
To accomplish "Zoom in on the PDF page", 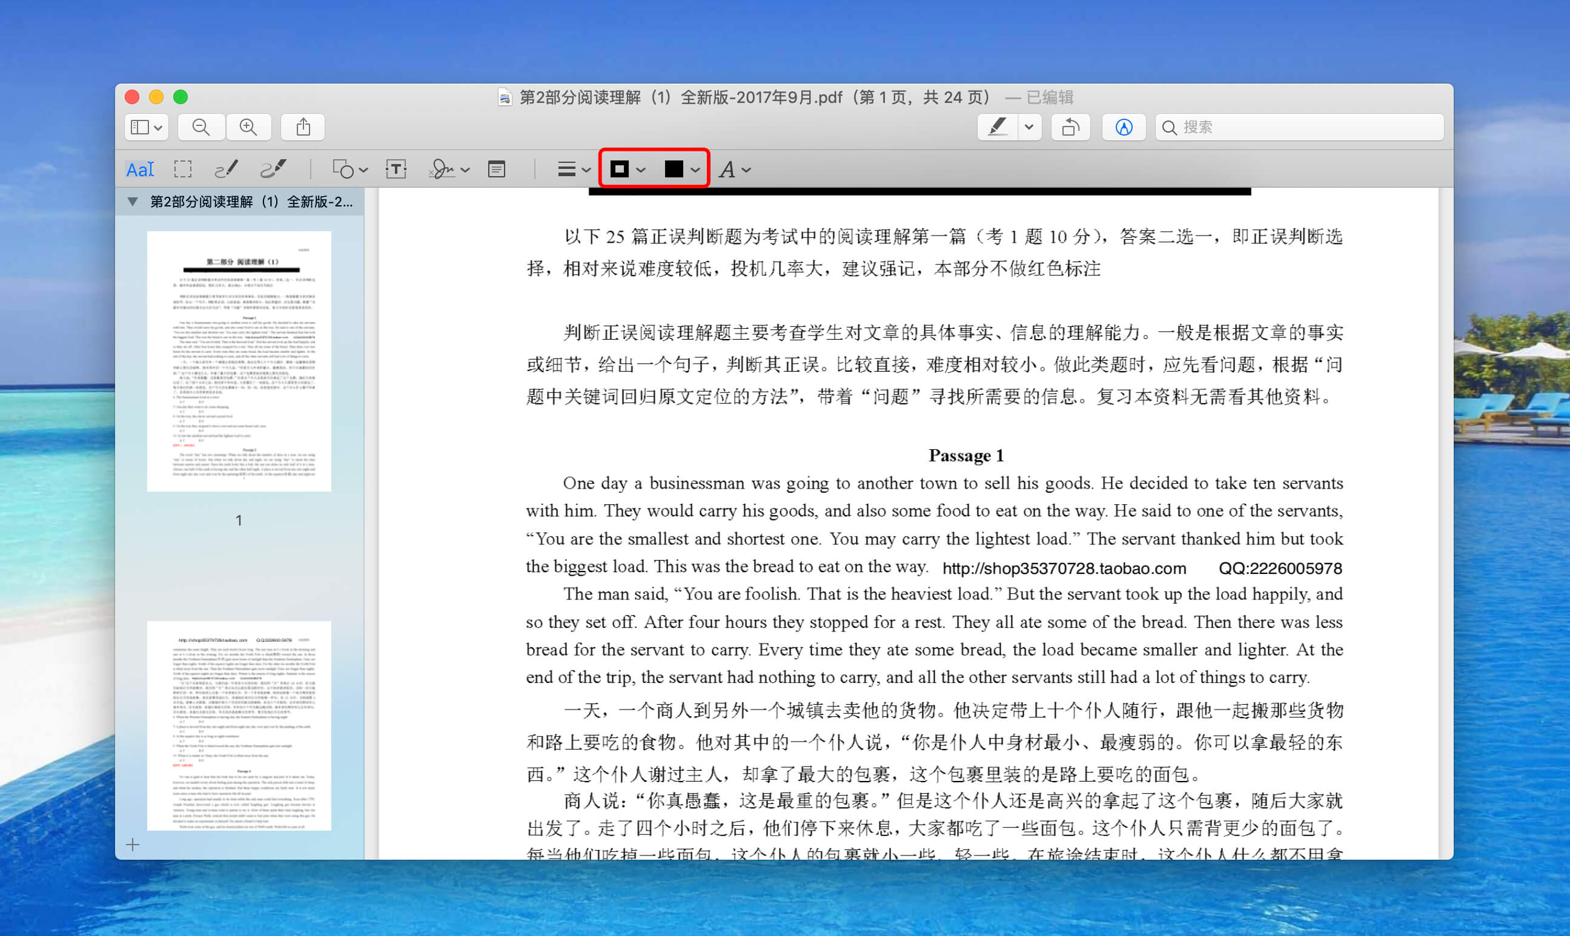I will [x=248, y=127].
